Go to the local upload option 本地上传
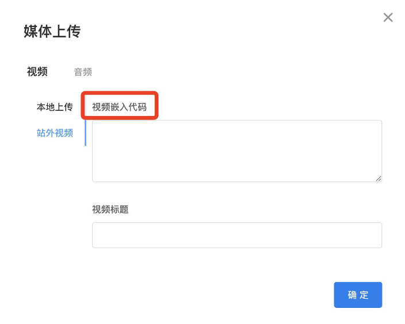This screenshot has width=405, height=324. coord(55,107)
